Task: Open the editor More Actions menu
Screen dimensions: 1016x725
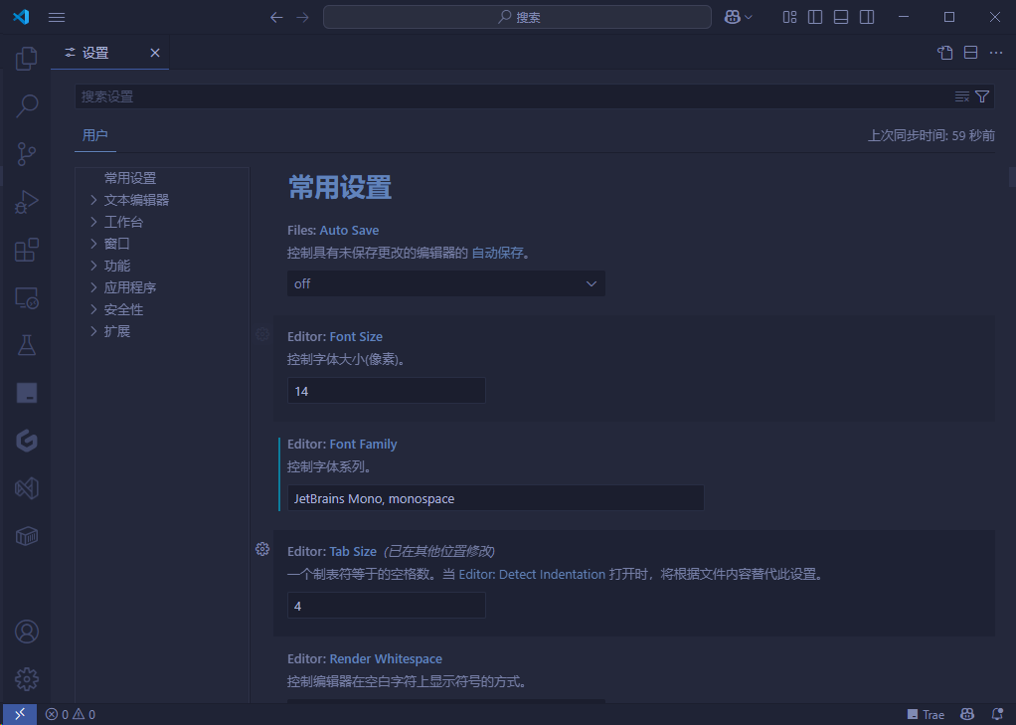Action: (996, 53)
